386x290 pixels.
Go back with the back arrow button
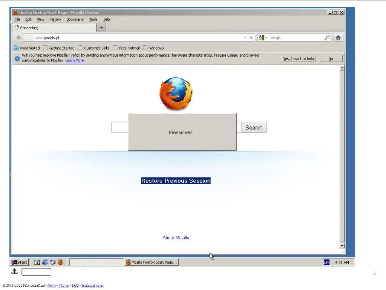(19, 38)
